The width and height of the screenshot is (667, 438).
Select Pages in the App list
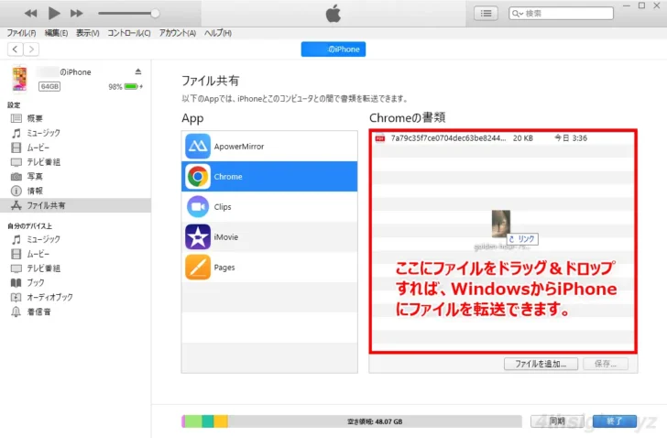(269, 267)
